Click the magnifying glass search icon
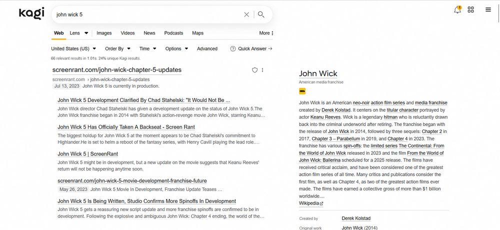 point(261,14)
